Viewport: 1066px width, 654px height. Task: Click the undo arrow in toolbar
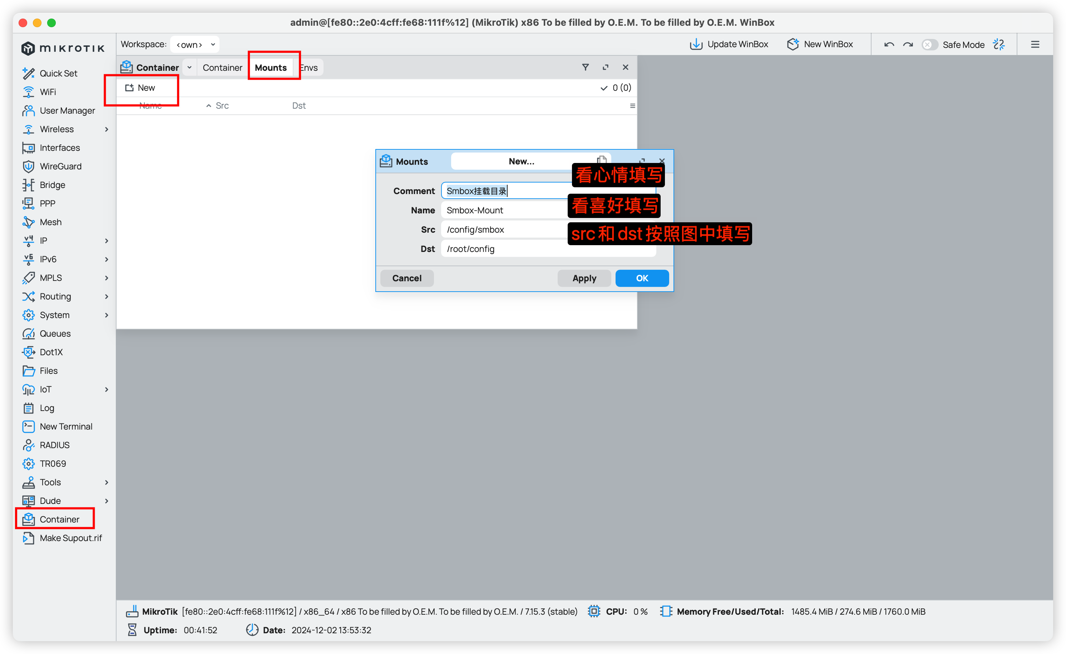coord(889,45)
